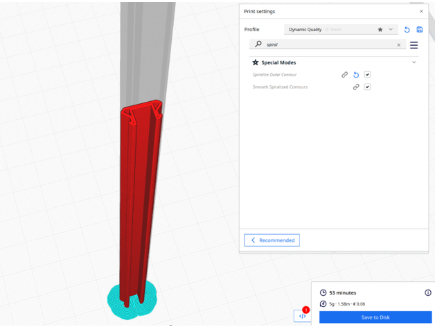Show print info via the information icon
This screenshot has height=327, width=435.
(x=427, y=293)
